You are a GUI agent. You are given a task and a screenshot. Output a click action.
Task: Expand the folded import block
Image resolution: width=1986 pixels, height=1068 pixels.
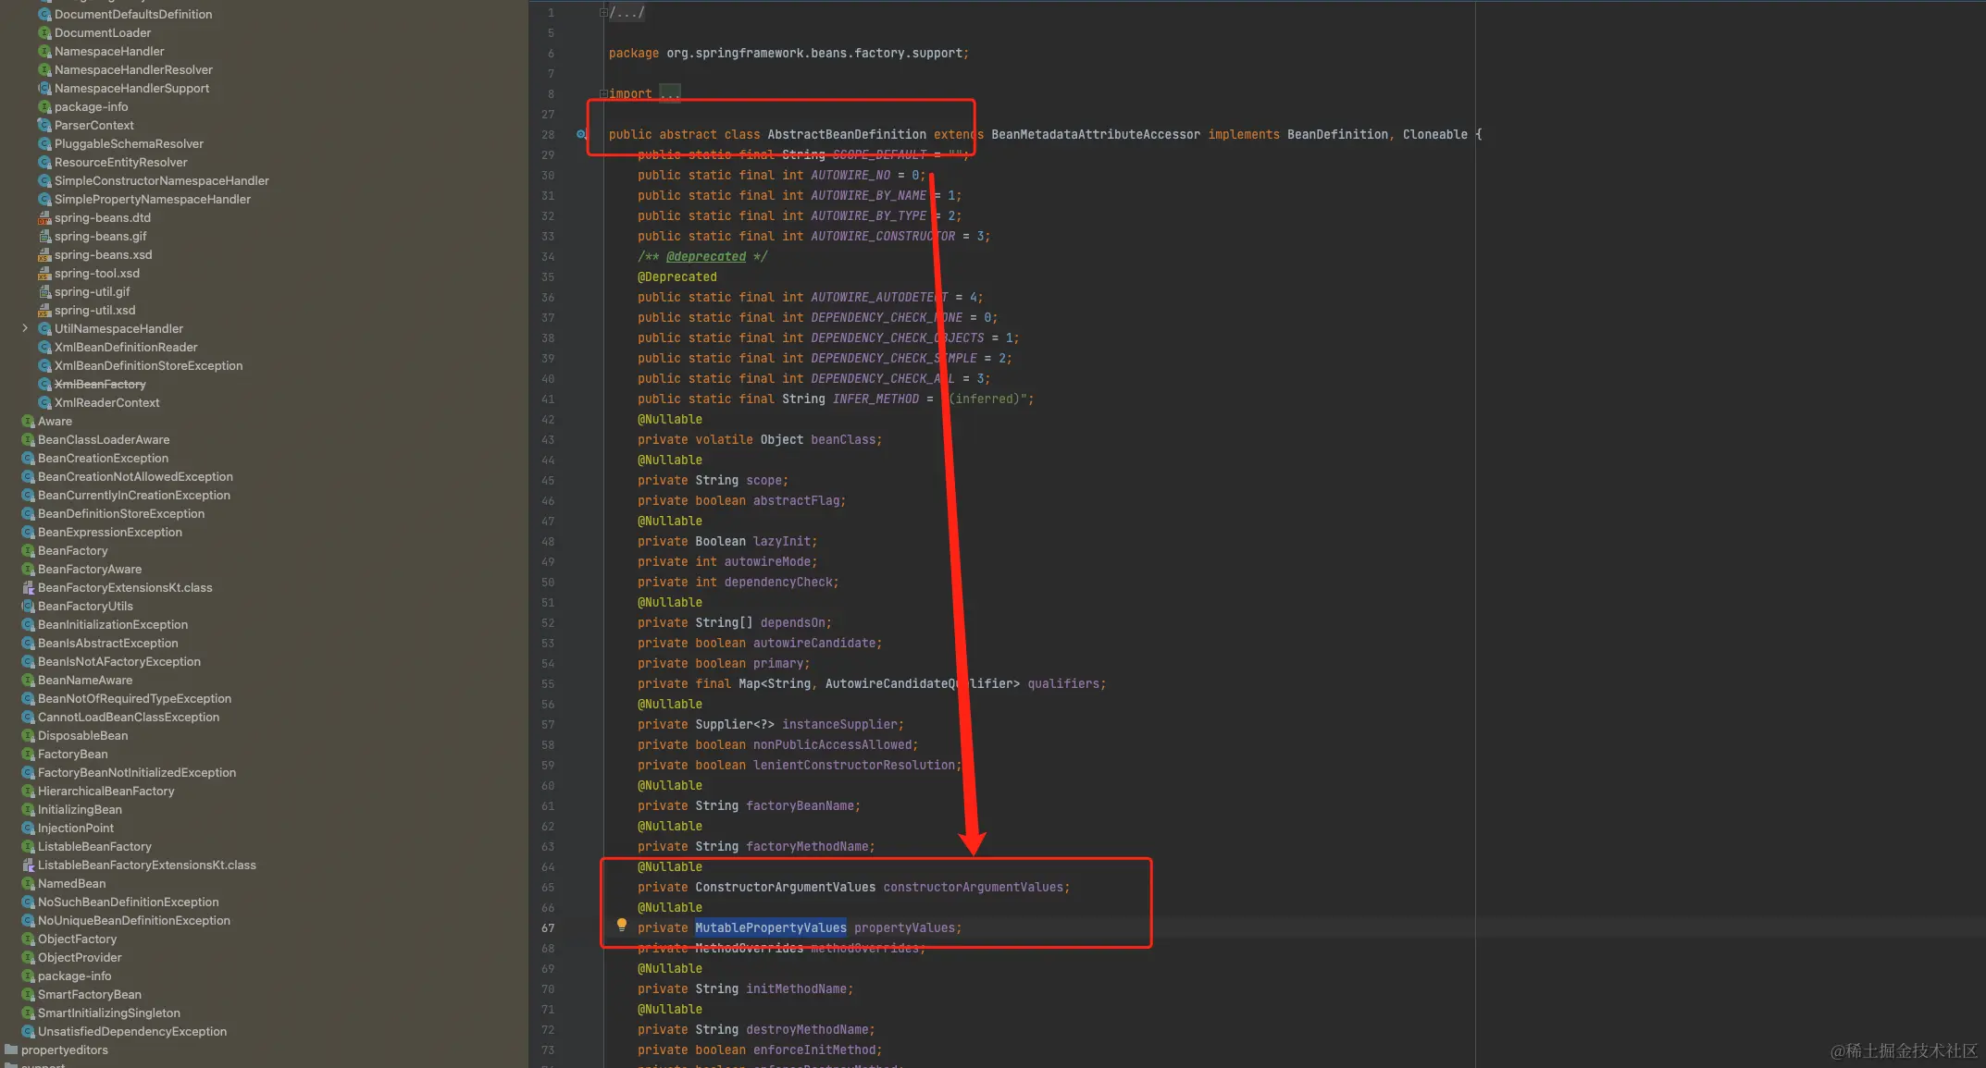(x=603, y=93)
